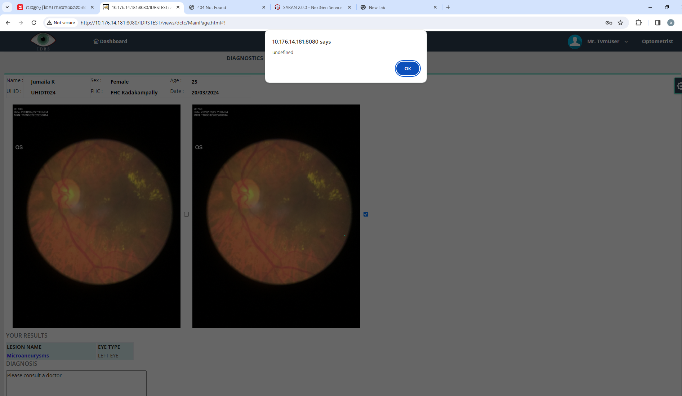
Task: Click the Optometrist role label
Action: 657,41
